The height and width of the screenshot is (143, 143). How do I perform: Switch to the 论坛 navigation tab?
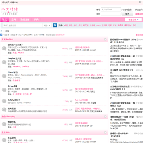(x=5, y=19)
